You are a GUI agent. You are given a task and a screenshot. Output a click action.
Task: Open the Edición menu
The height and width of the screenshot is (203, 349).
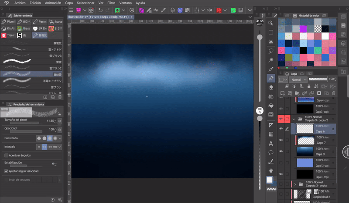[x=35, y=3]
